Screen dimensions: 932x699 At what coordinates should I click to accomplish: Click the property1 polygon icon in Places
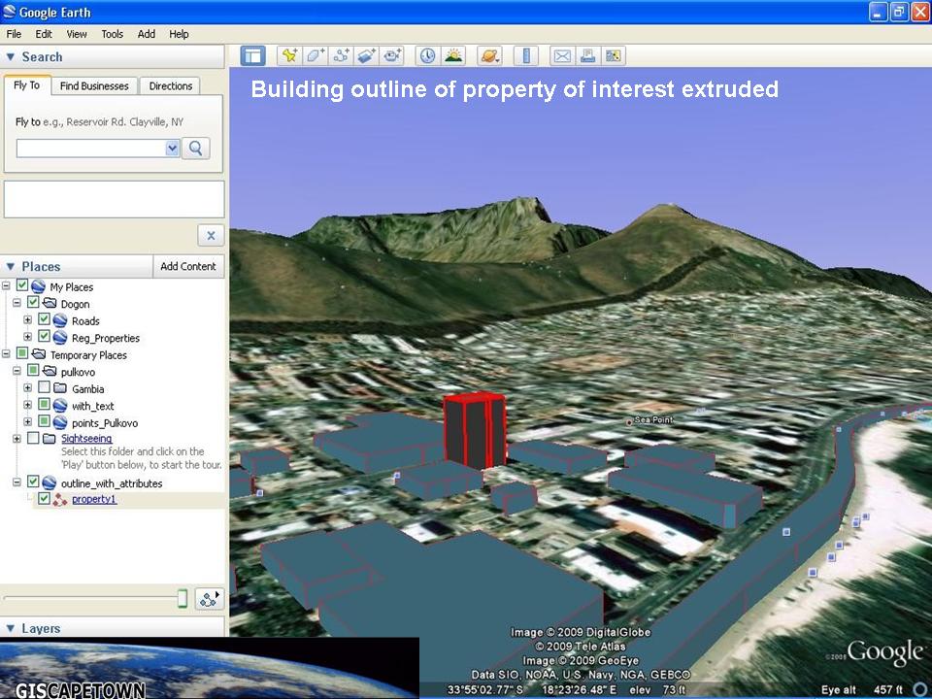[59, 499]
